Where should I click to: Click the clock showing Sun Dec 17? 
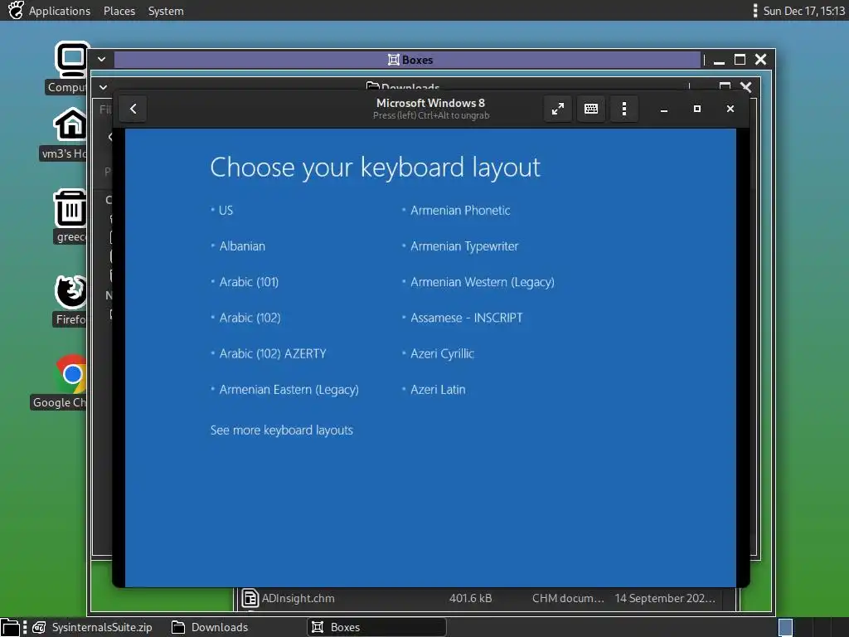[x=803, y=11]
